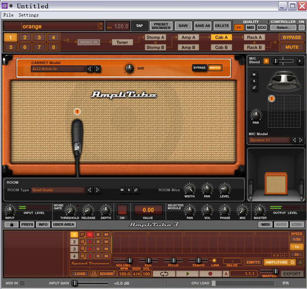This screenshot has height=289, width=307.
Task: Open the MIC Model Dynamic 57 dropdown
Action: pos(269,140)
